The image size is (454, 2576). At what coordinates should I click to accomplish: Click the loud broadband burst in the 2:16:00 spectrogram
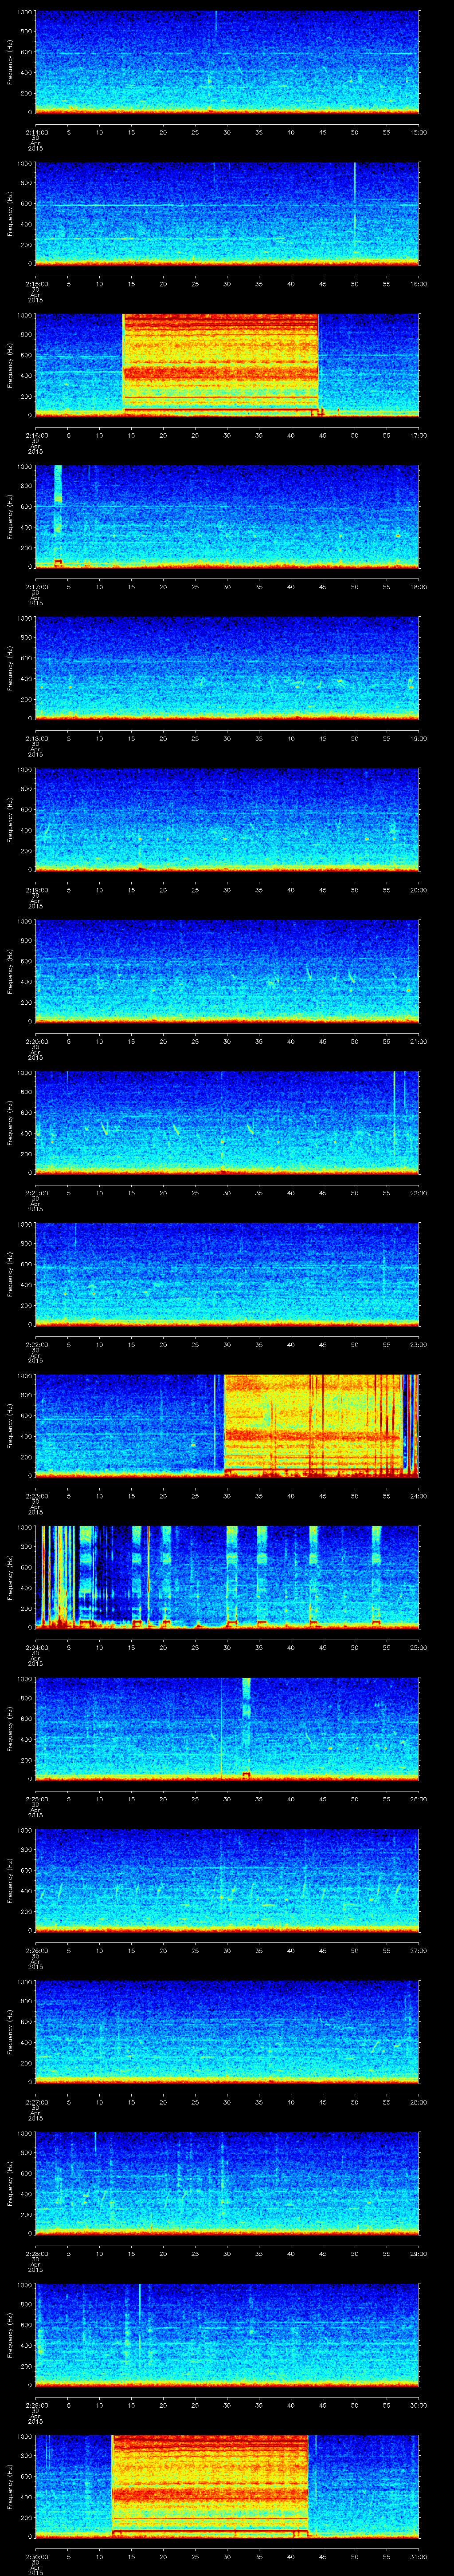(x=220, y=363)
